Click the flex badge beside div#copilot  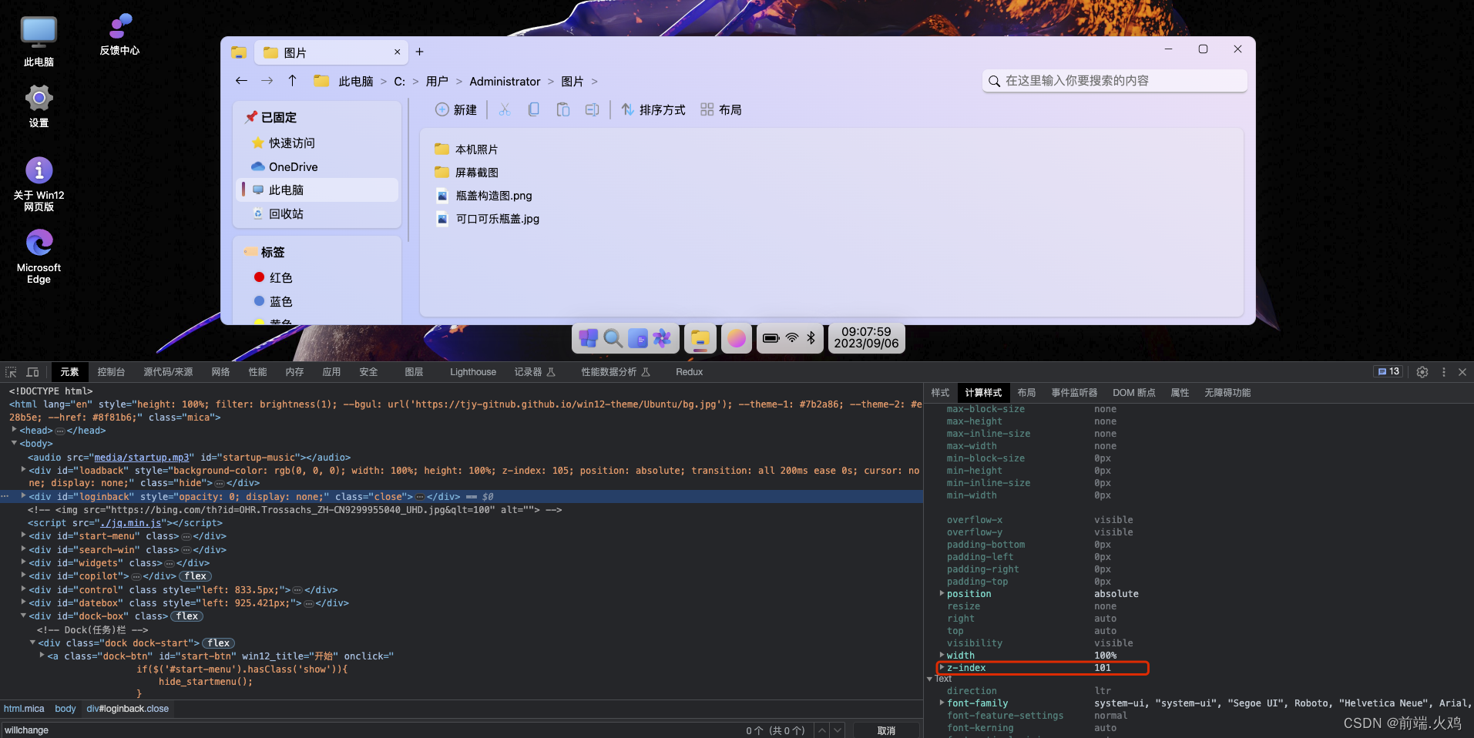pos(196,575)
